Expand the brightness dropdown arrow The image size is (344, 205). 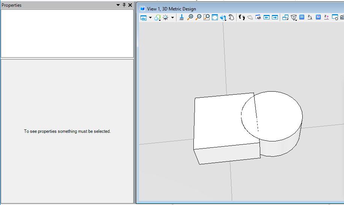coord(172,18)
